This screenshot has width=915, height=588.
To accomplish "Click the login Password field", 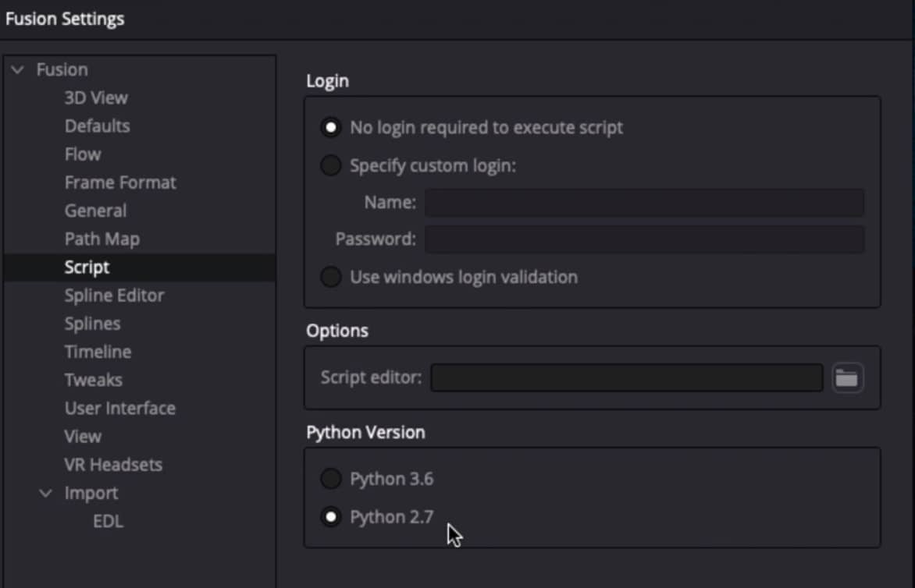I will (x=645, y=239).
